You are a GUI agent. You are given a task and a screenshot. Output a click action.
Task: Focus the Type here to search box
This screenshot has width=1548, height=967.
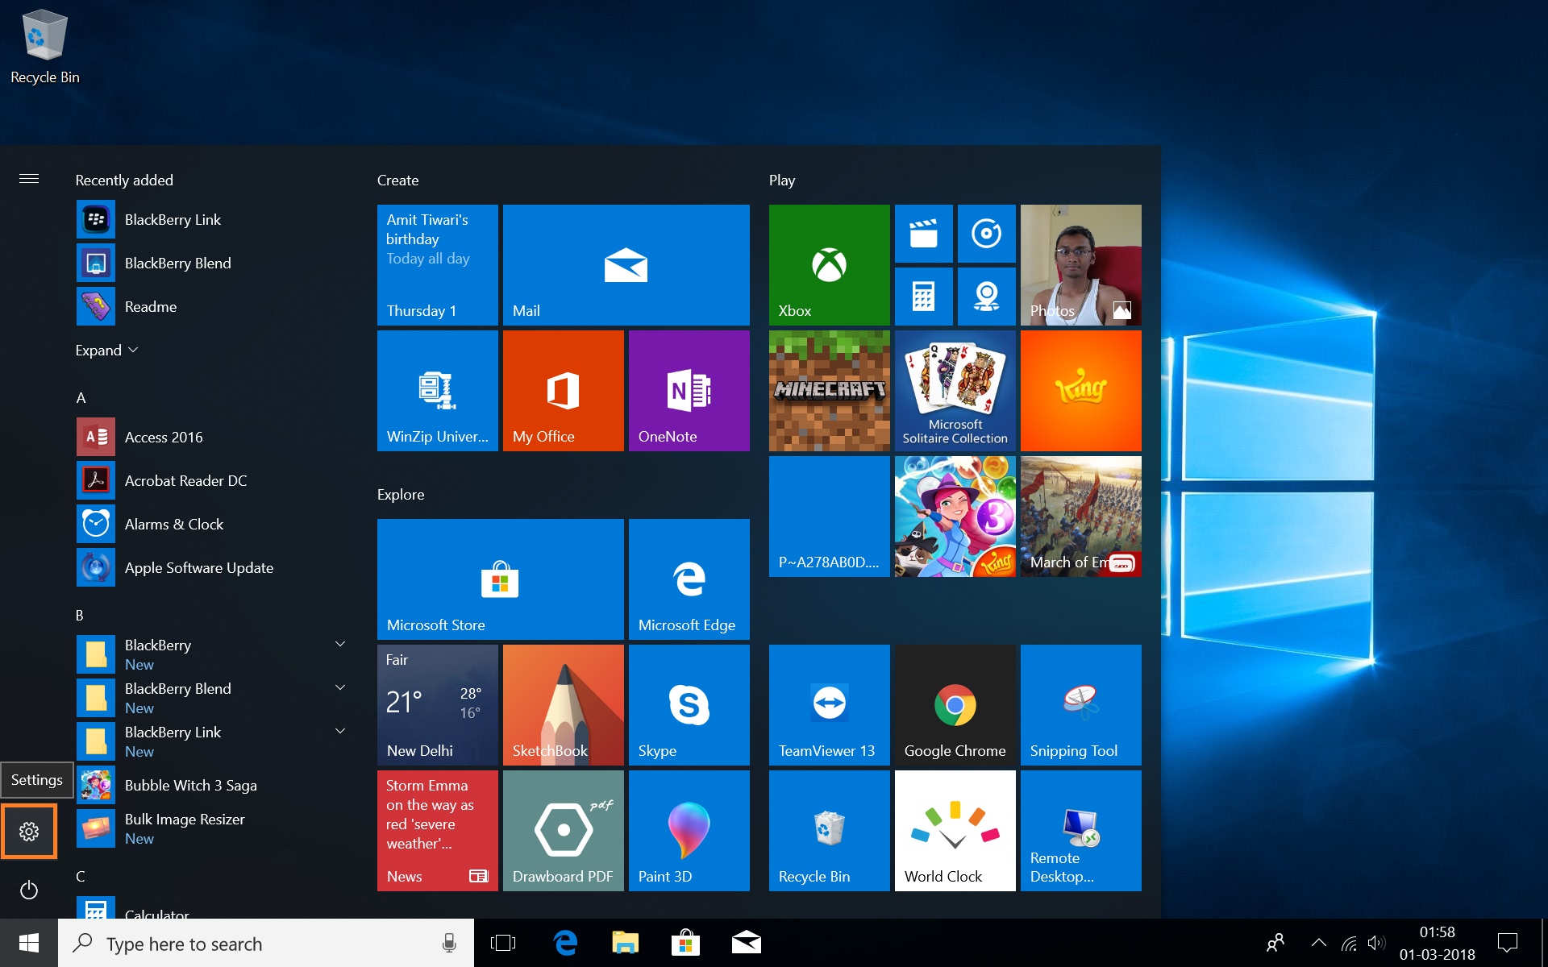[x=266, y=943]
